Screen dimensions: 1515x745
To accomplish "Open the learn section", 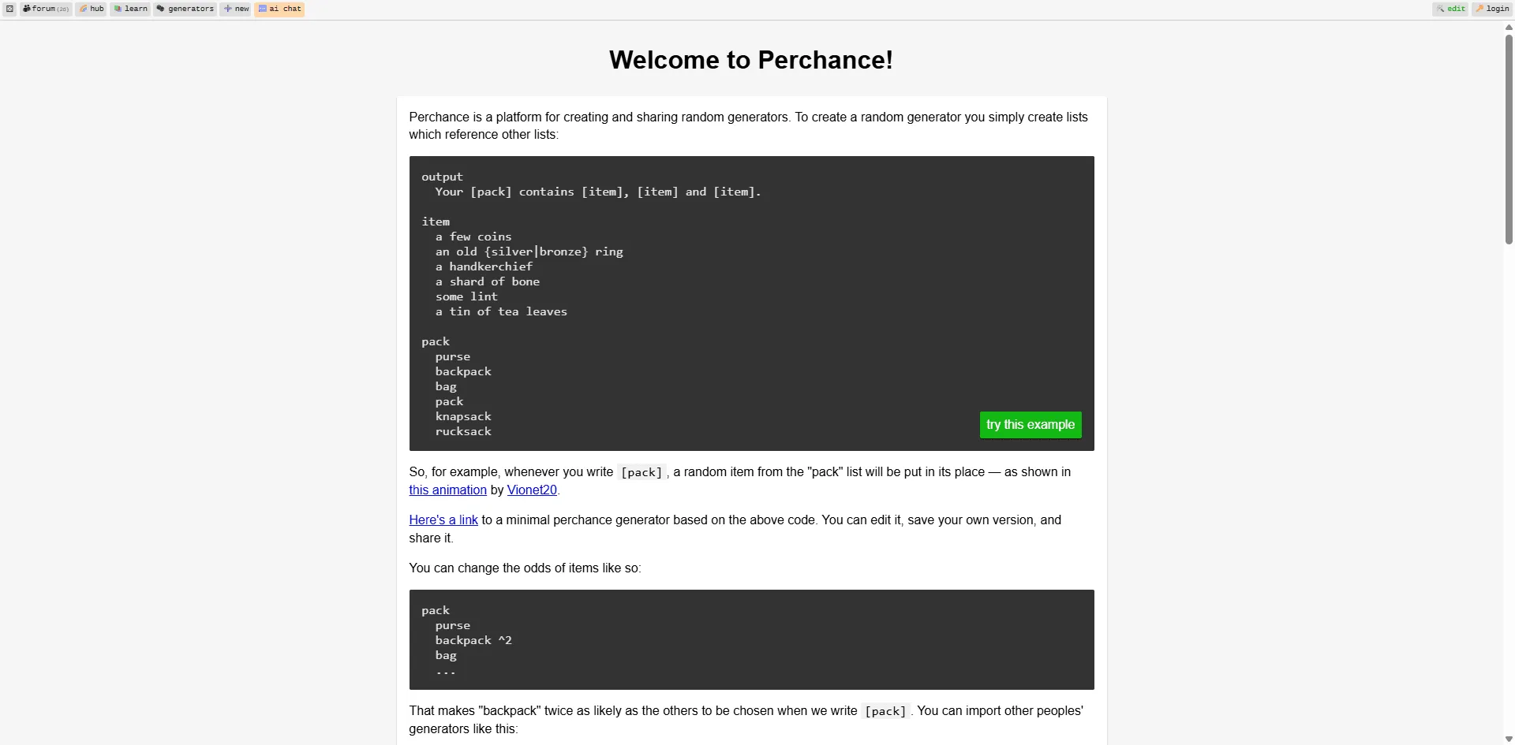I will [131, 9].
